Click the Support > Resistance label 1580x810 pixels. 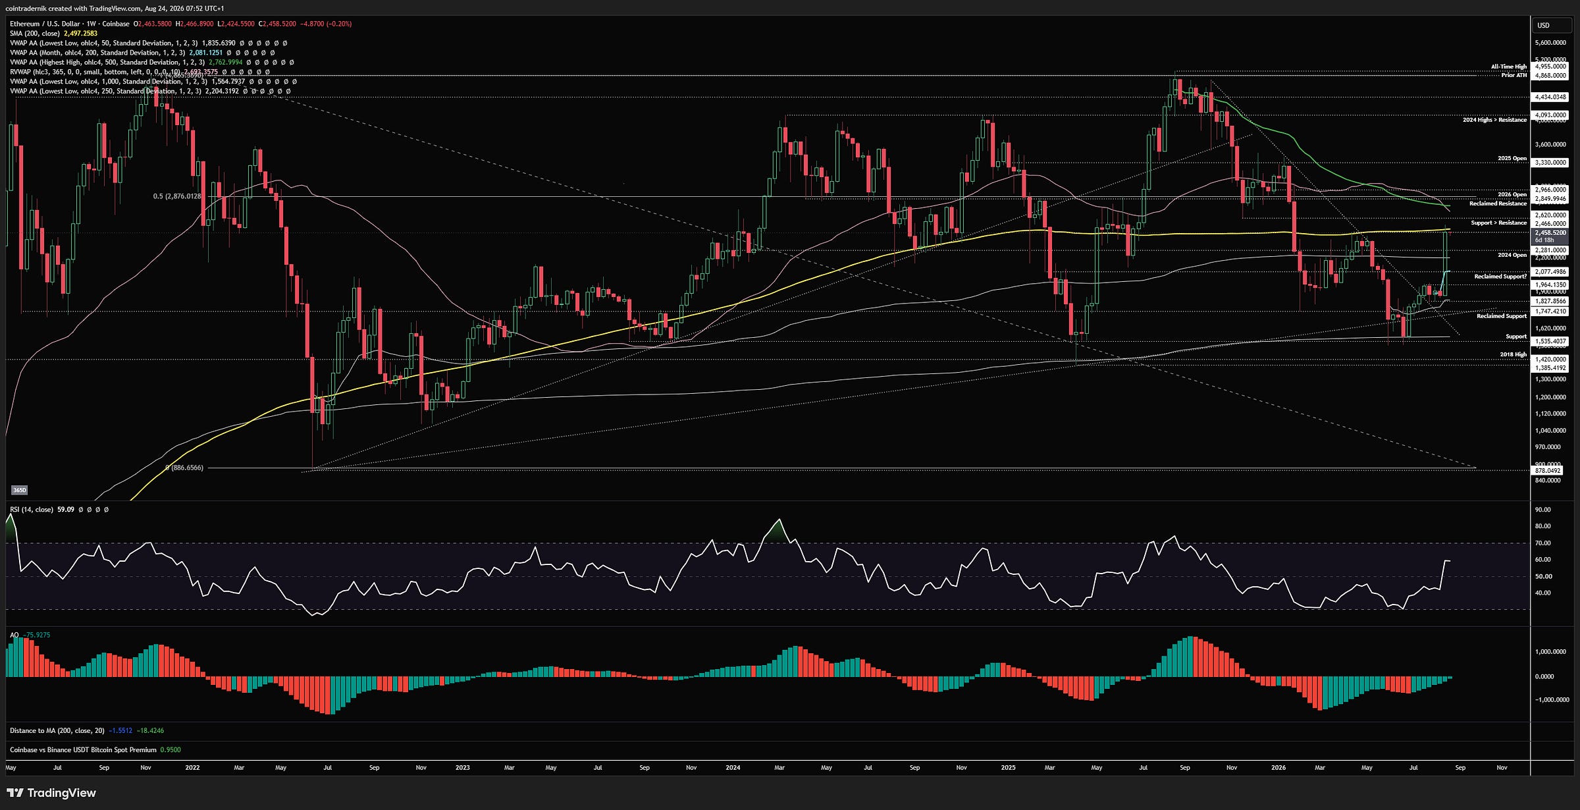[1499, 223]
